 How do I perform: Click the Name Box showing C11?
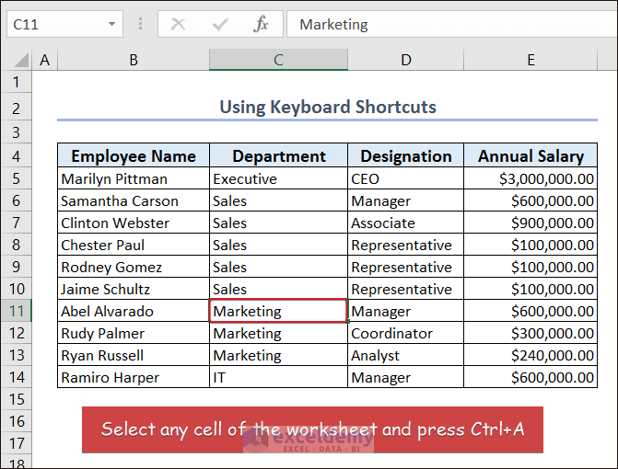pos(53,24)
